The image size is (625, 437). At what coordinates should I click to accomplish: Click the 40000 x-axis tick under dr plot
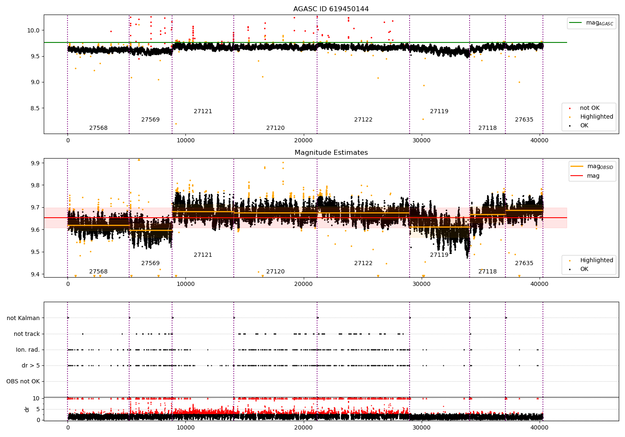[x=539, y=428]
